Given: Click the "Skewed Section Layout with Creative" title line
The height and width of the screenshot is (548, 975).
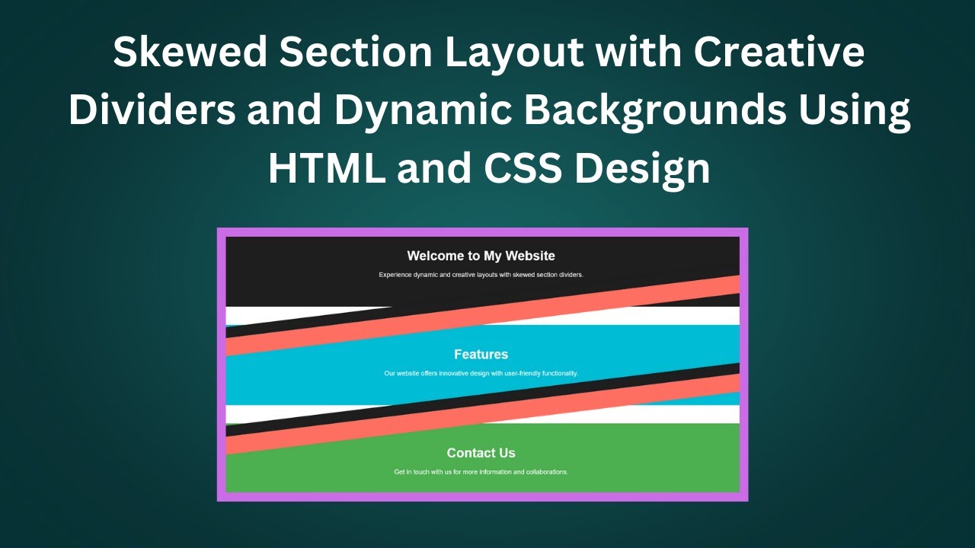Looking at the screenshot, I should 488,53.
